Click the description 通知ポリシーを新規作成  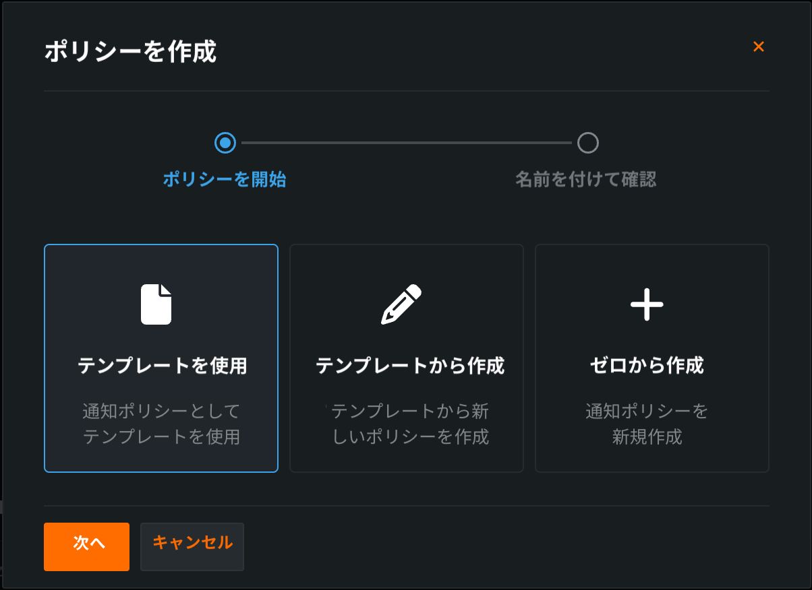coord(647,424)
